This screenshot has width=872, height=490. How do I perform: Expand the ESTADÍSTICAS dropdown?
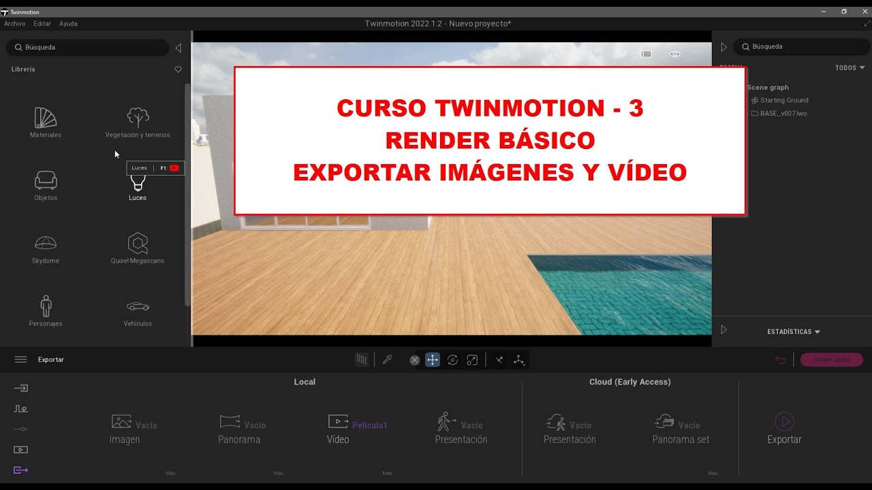[x=794, y=332]
